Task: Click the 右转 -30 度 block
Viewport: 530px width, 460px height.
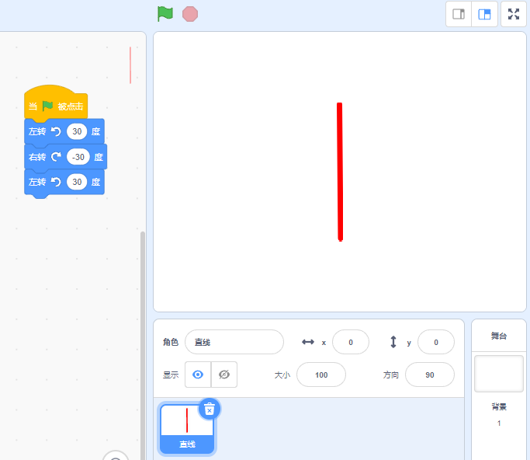Action: tap(66, 157)
